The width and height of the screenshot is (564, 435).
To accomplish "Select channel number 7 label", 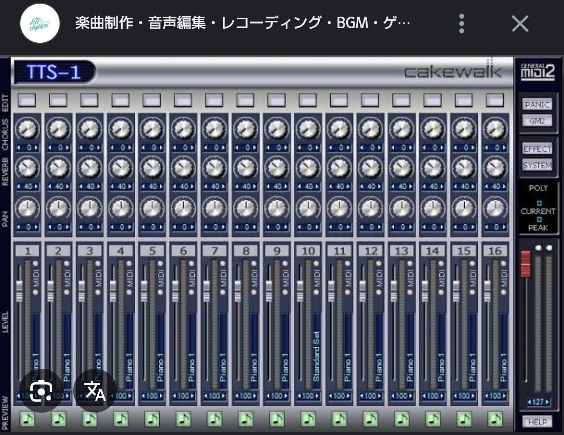I will [x=215, y=251].
